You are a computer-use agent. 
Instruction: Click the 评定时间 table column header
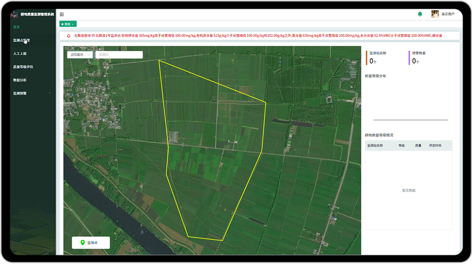coord(435,146)
